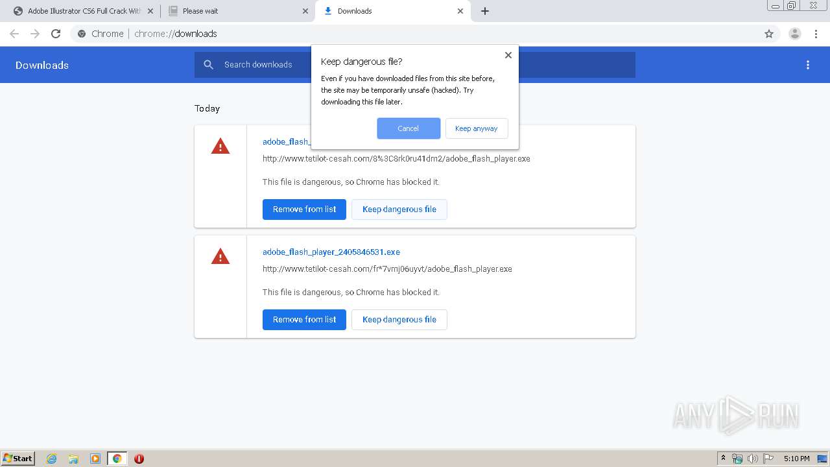The height and width of the screenshot is (467, 830).
Task: Remove adobe_flash_player_2405846531.exe from list
Action: [304, 320]
